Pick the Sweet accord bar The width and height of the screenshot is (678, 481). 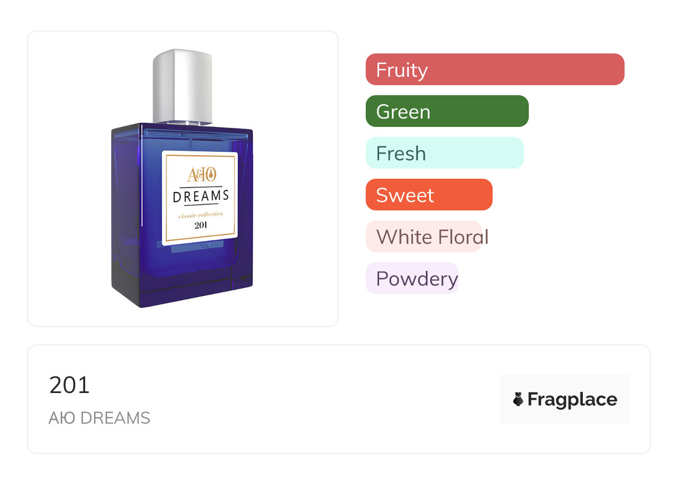429,195
